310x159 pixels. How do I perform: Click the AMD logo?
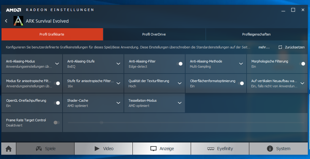coord(13,10)
